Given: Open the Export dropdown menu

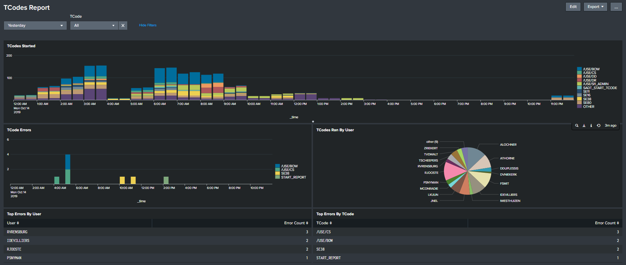Looking at the screenshot, I should [595, 7].
